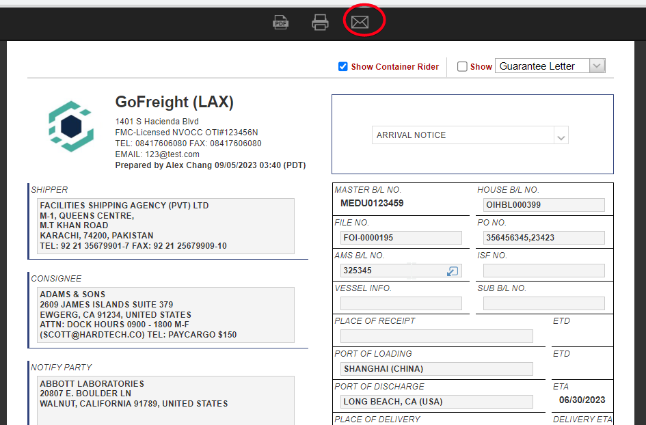Print the arrival notice

320,22
